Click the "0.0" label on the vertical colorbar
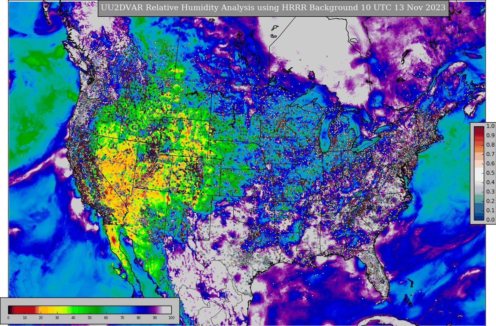The image size is (496, 326). click(490, 220)
